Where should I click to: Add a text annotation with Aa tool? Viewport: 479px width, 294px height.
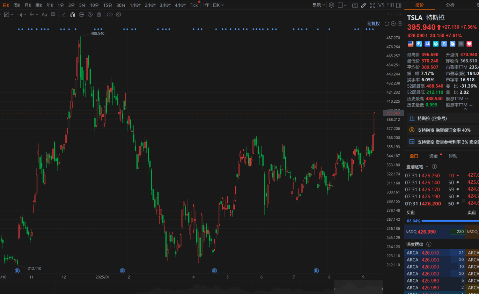(44, 15)
